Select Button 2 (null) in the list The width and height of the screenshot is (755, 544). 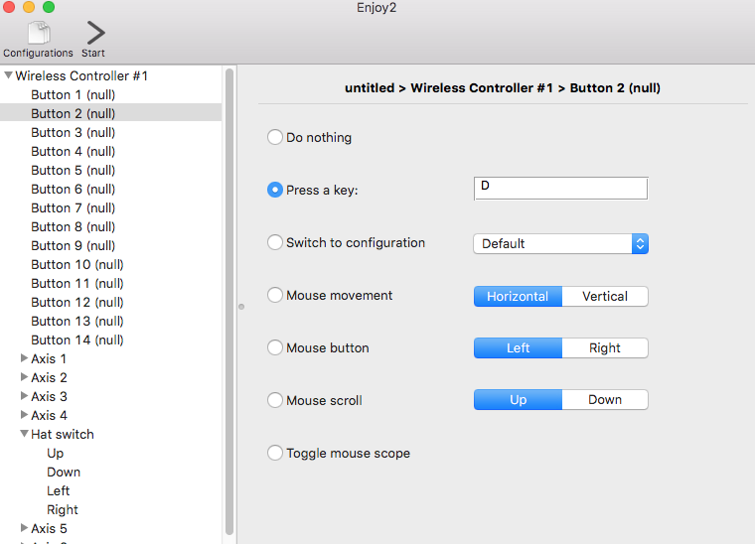[110, 113]
